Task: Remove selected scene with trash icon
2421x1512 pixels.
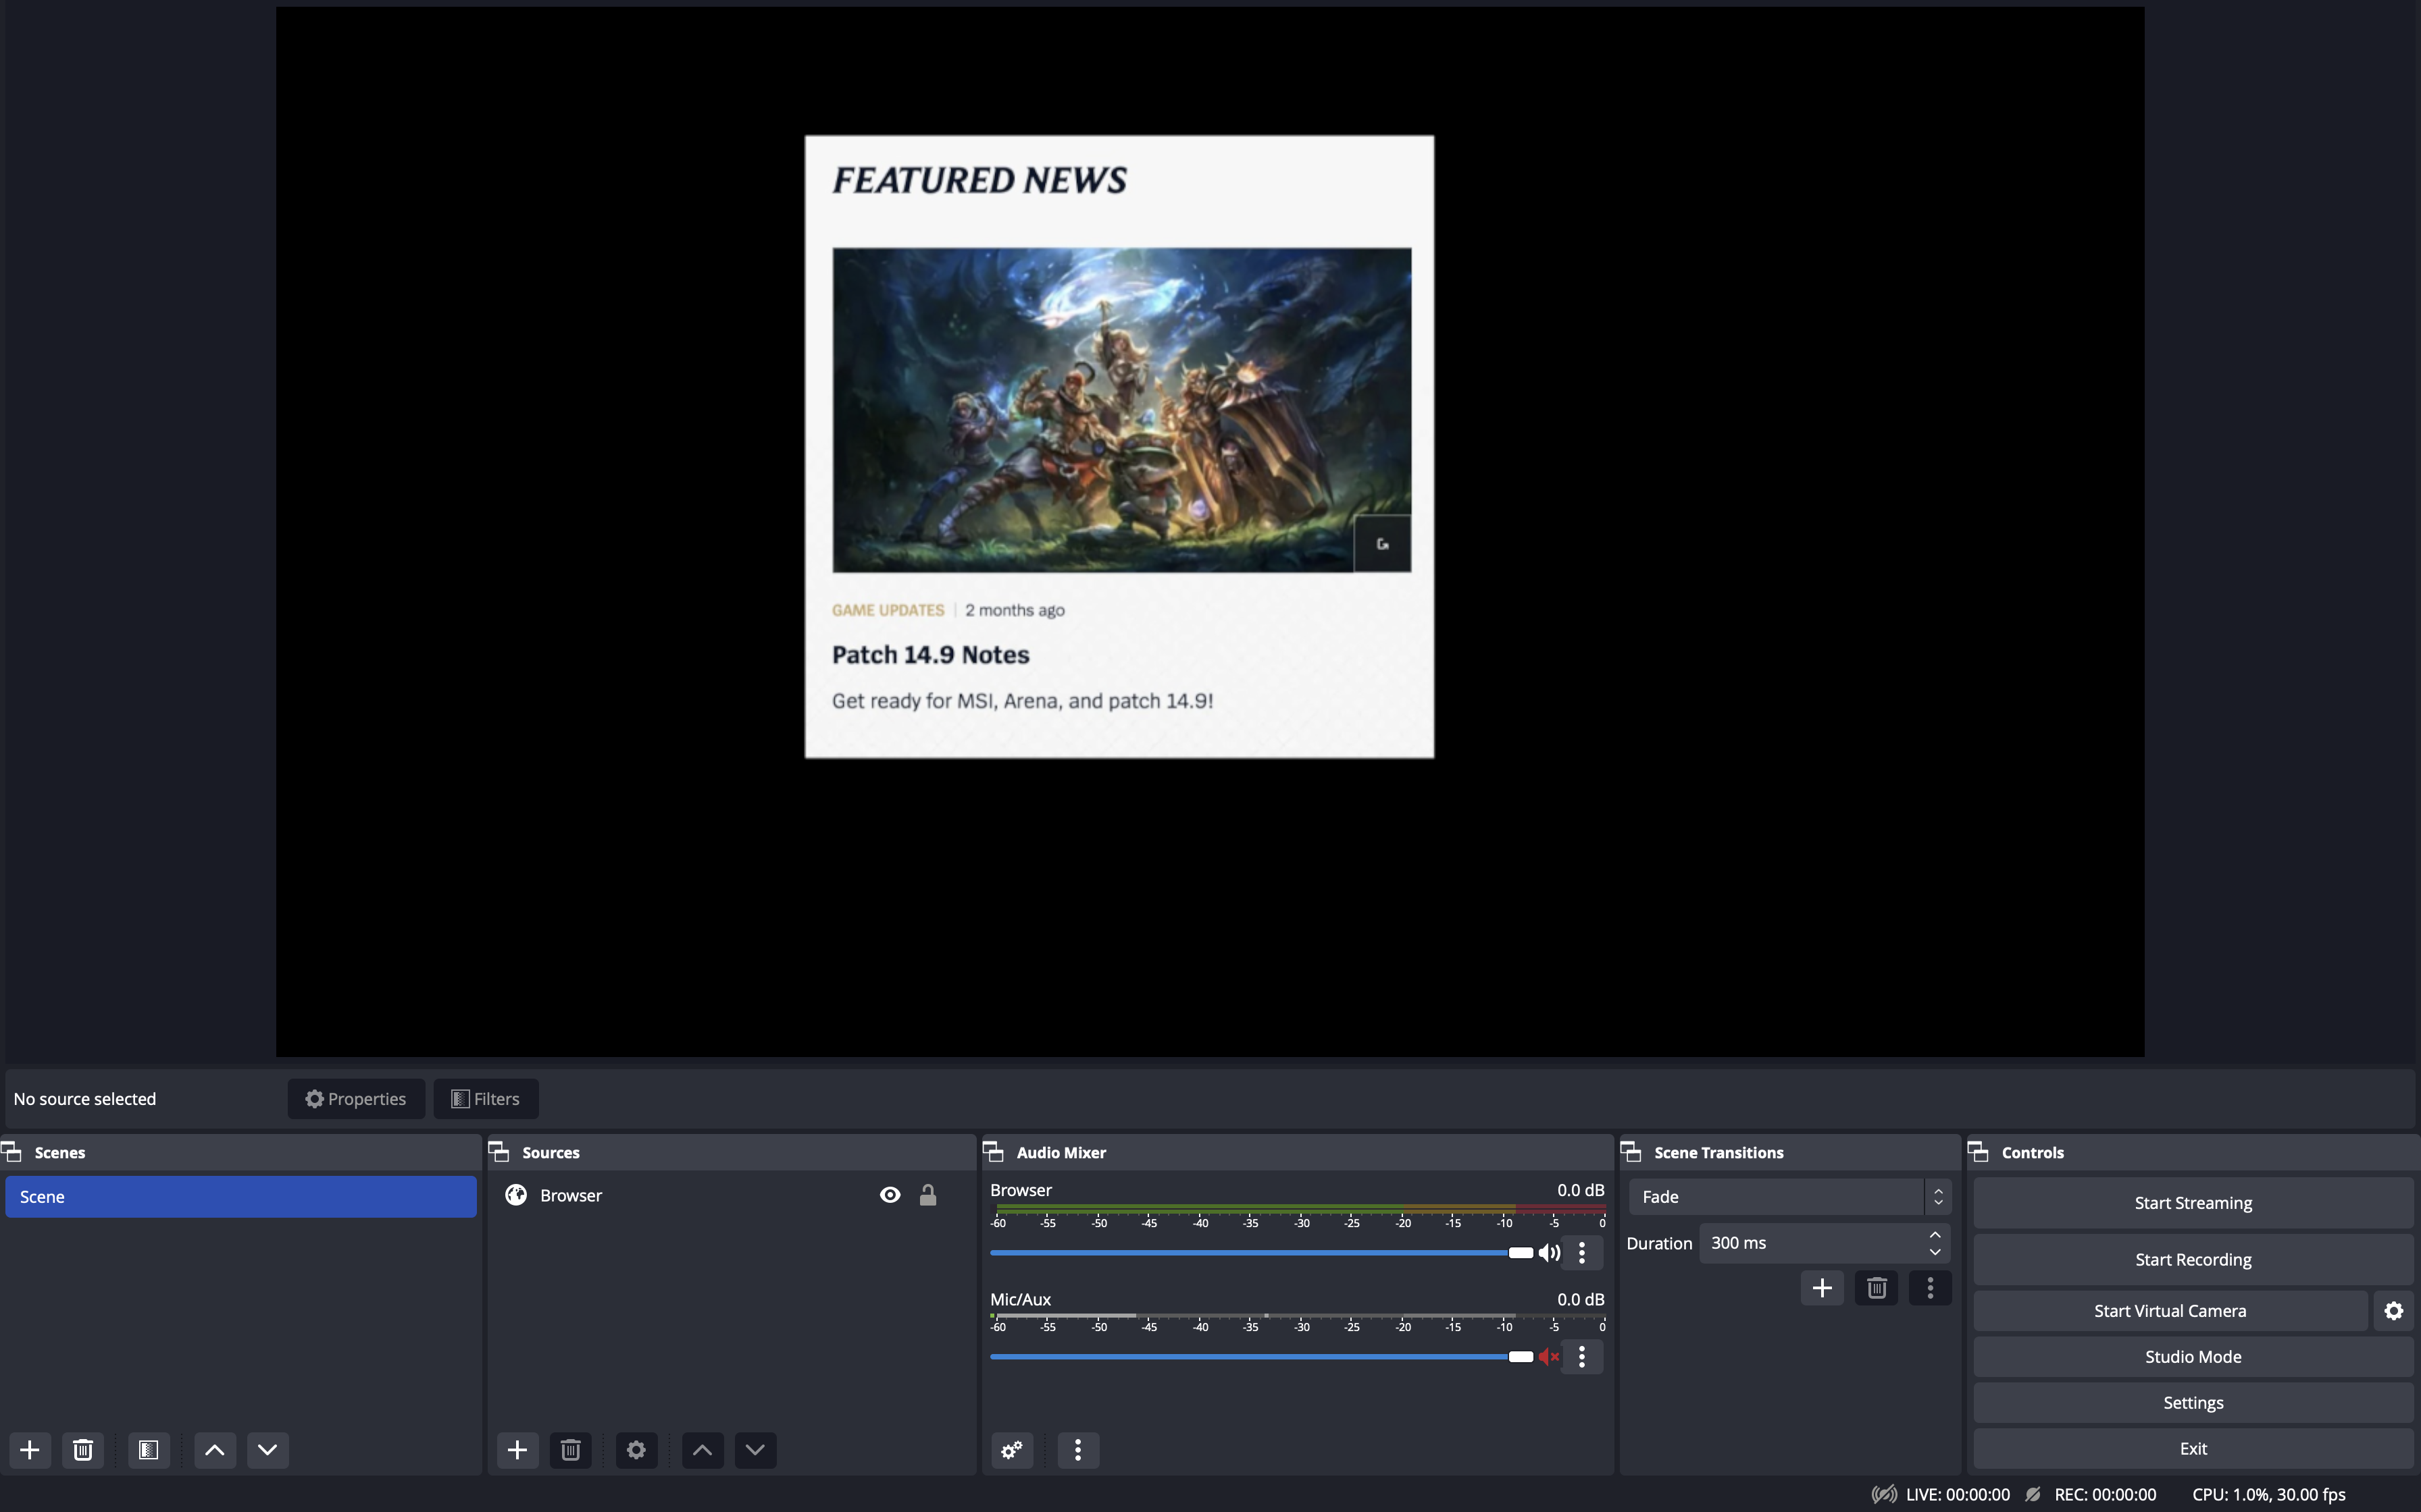Action: click(83, 1450)
